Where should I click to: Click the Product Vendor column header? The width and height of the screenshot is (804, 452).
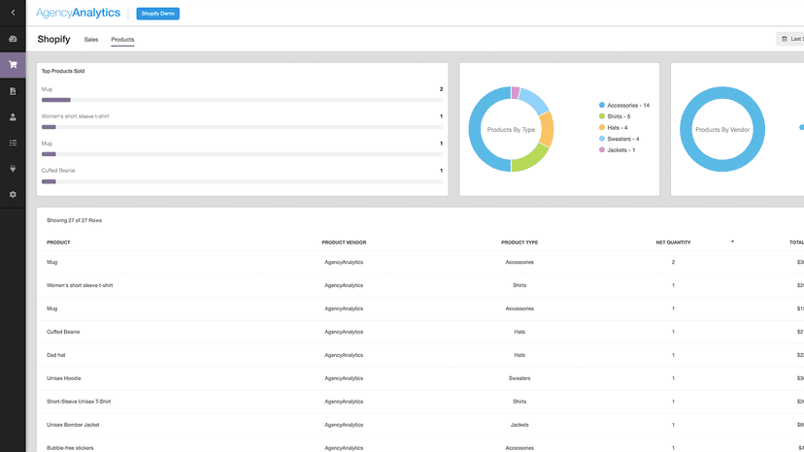pyautogui.click(x=344, y=242)
